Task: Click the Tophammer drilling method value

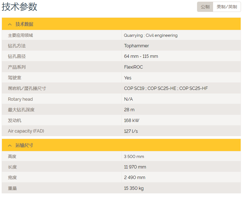Action: point(137,46)
